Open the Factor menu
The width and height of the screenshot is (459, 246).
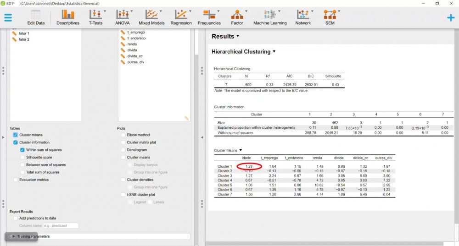tap(237, 17)
